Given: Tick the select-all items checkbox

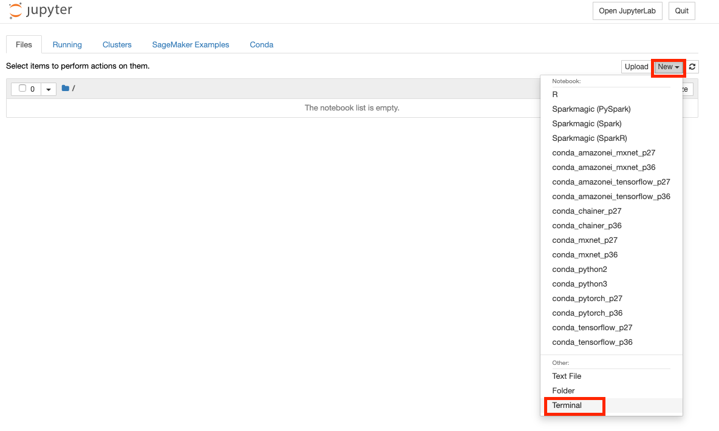Looking at the screenshot, I should click(x=22, y=89).
